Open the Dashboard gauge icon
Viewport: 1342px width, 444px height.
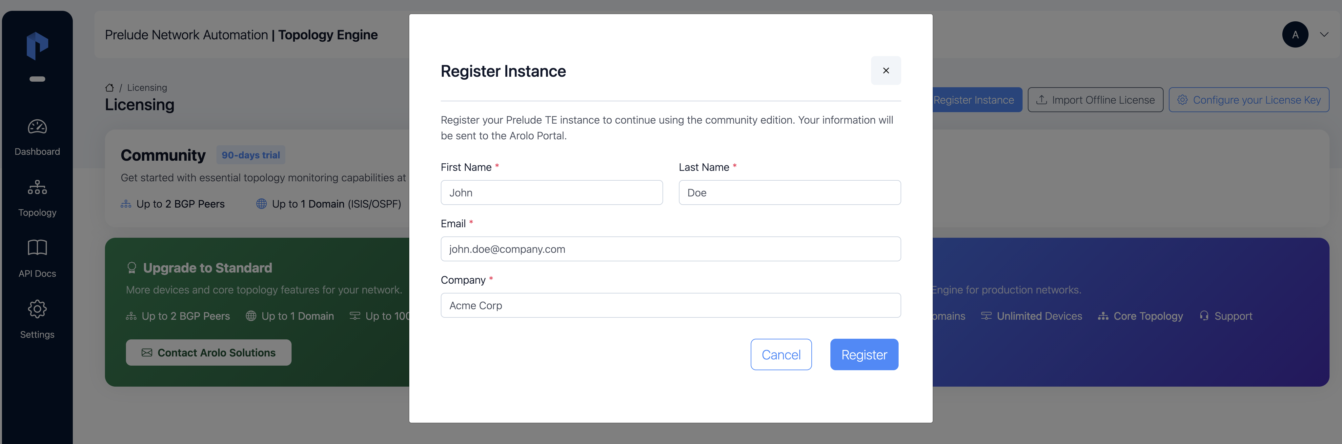37,127
